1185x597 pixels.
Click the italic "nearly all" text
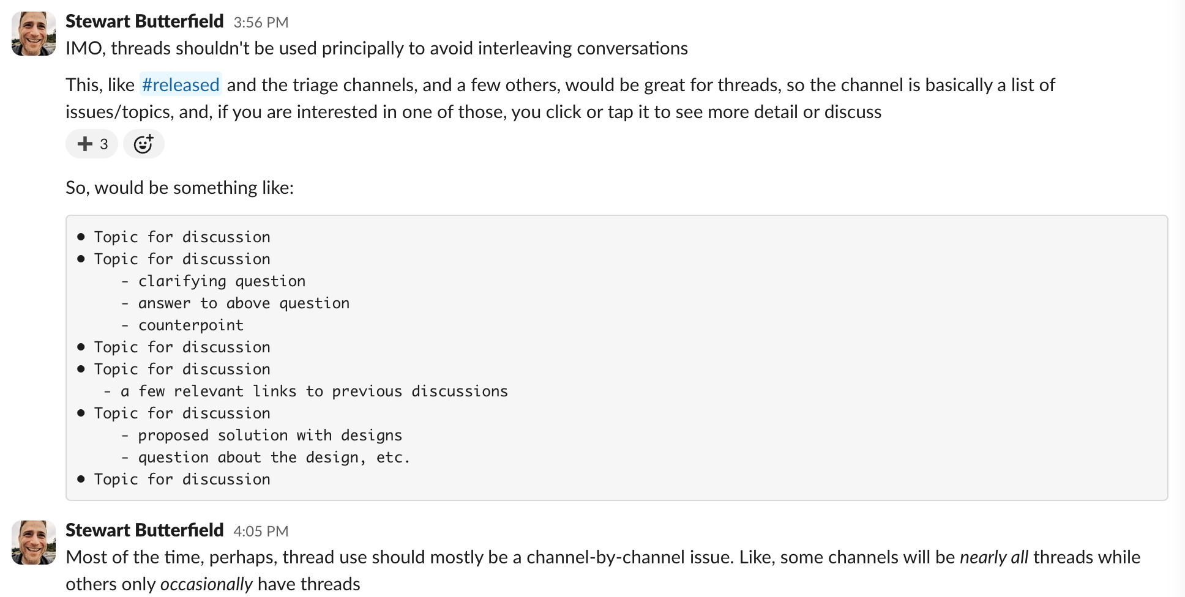click(993, 557)
